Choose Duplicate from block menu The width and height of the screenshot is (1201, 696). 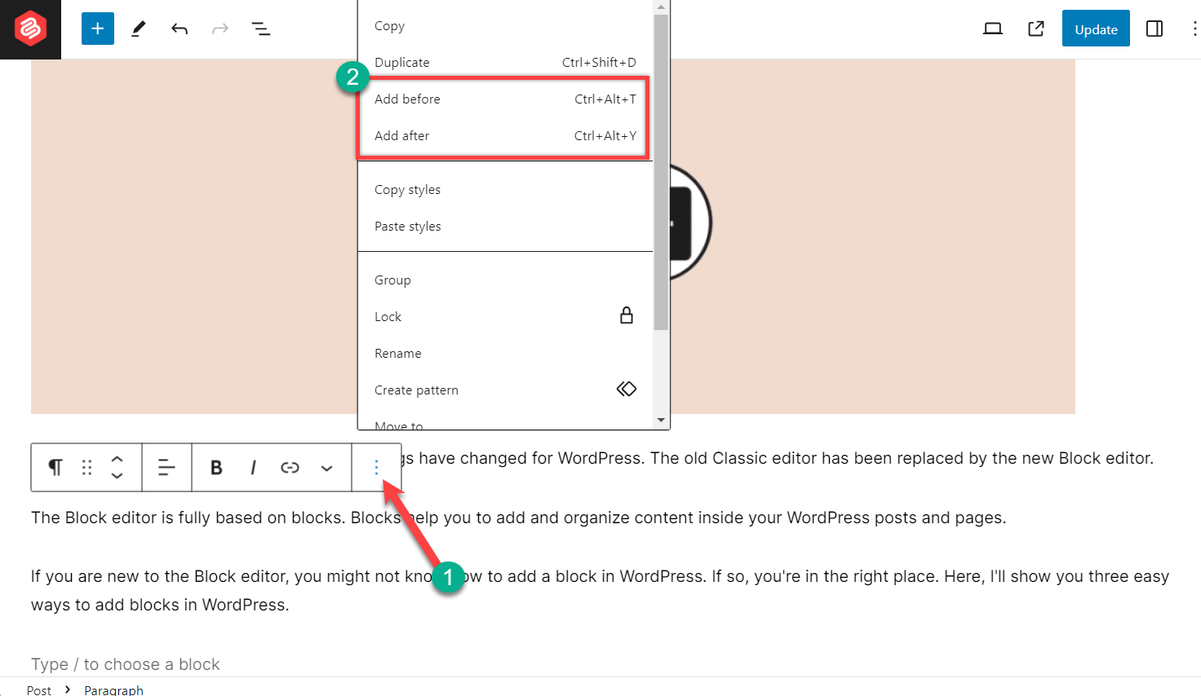point(505,63)
